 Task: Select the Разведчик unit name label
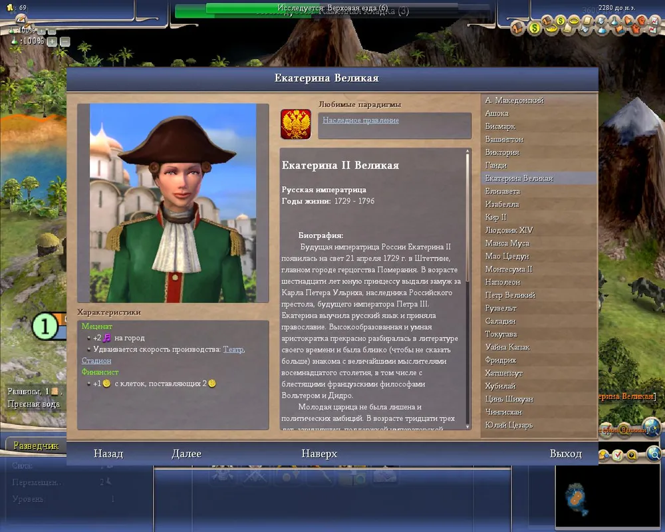click(36, 446)
